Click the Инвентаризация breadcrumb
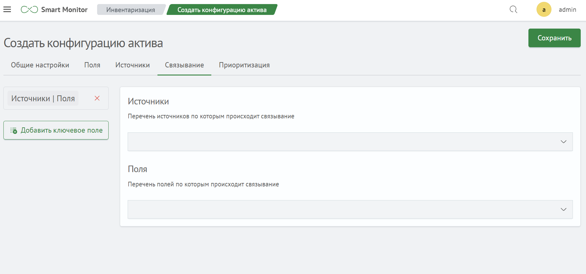586x274 pixels. (x=131, y=10)
